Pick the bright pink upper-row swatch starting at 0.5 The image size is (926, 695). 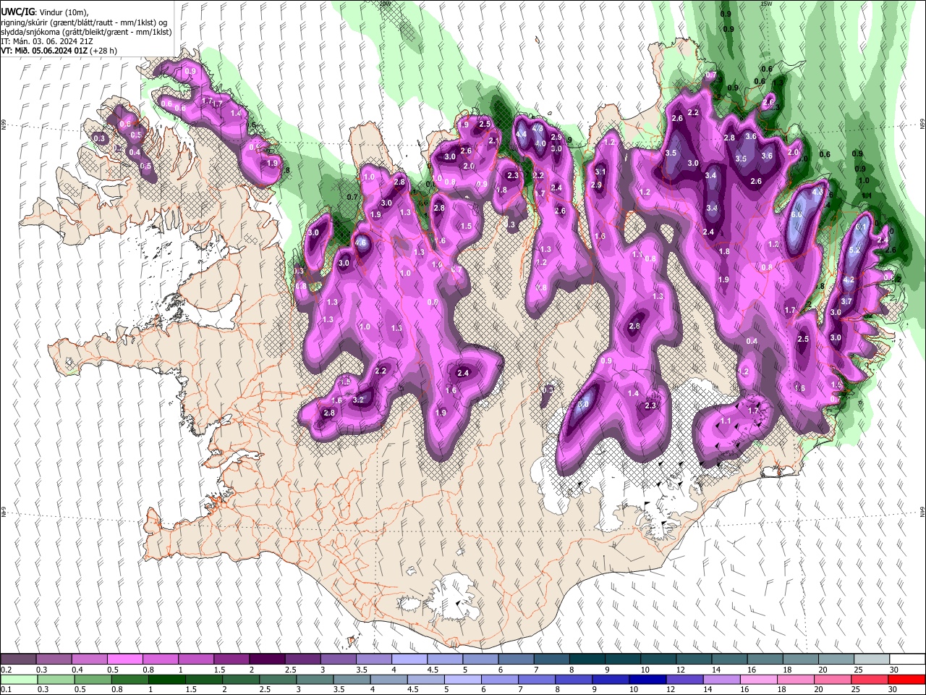pyautogui.click(x=124, y=660)
